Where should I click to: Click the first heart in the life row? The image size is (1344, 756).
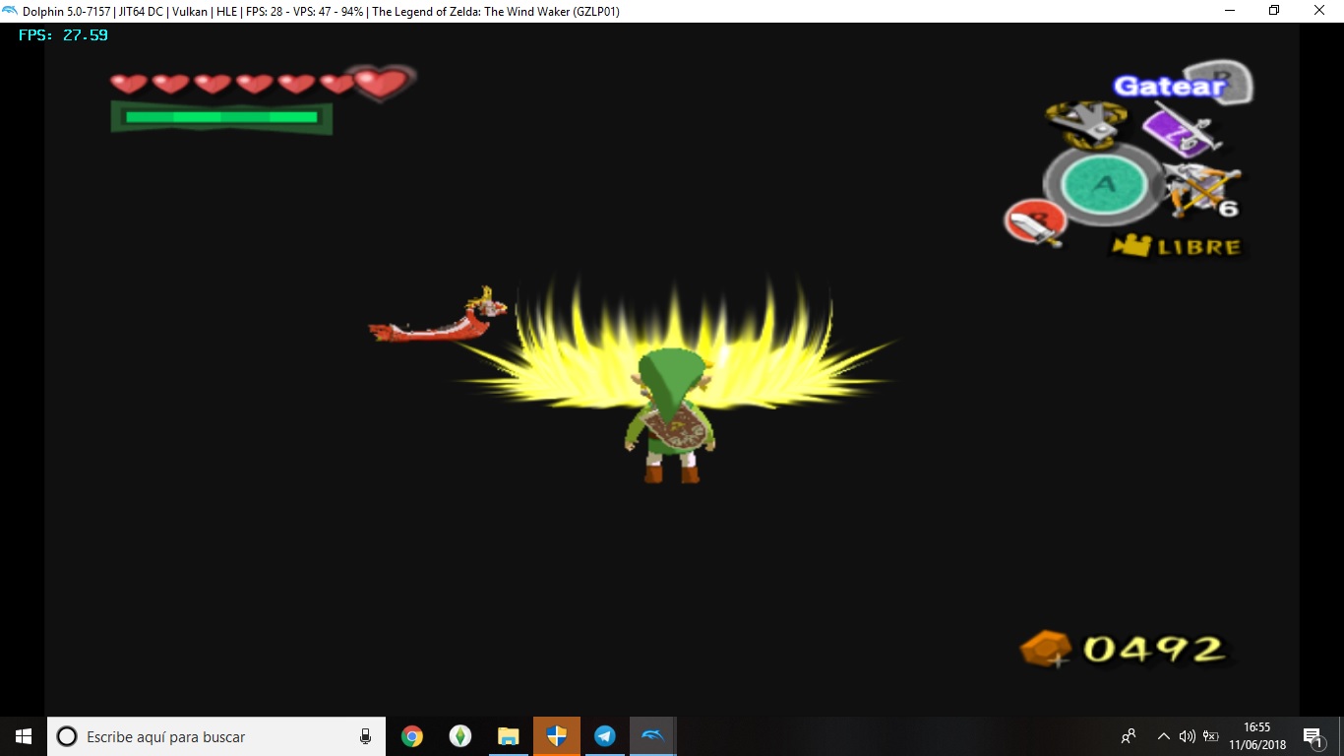pos(128,84)
